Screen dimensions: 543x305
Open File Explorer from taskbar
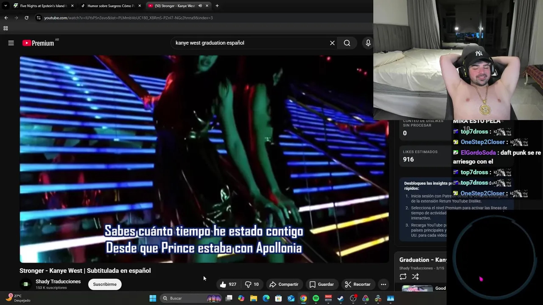(254, 298)
